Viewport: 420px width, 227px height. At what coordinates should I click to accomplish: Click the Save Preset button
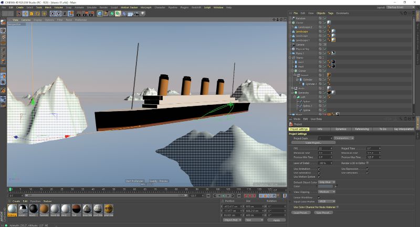(x=324, y=212)
